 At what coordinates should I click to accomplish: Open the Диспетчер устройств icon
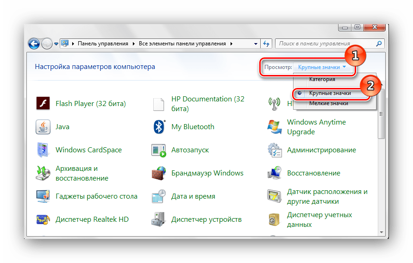point(159,219)
